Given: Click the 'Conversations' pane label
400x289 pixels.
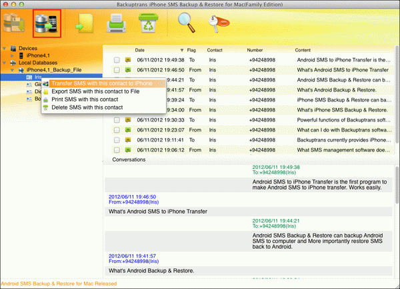Looking at the screenshot, I should pos(129,160).
